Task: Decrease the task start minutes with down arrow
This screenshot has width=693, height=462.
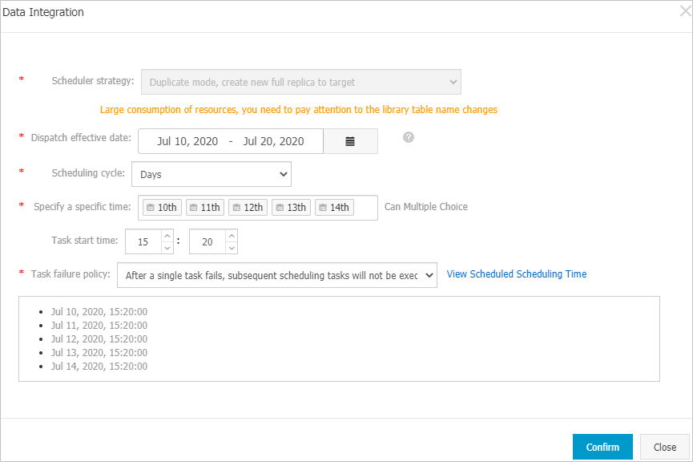Action: pos(230,248)
